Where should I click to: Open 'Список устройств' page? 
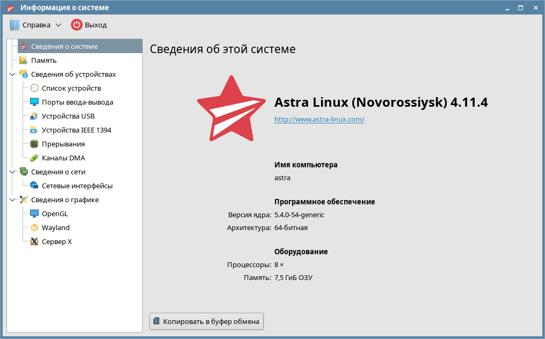[x=71, y=88]
